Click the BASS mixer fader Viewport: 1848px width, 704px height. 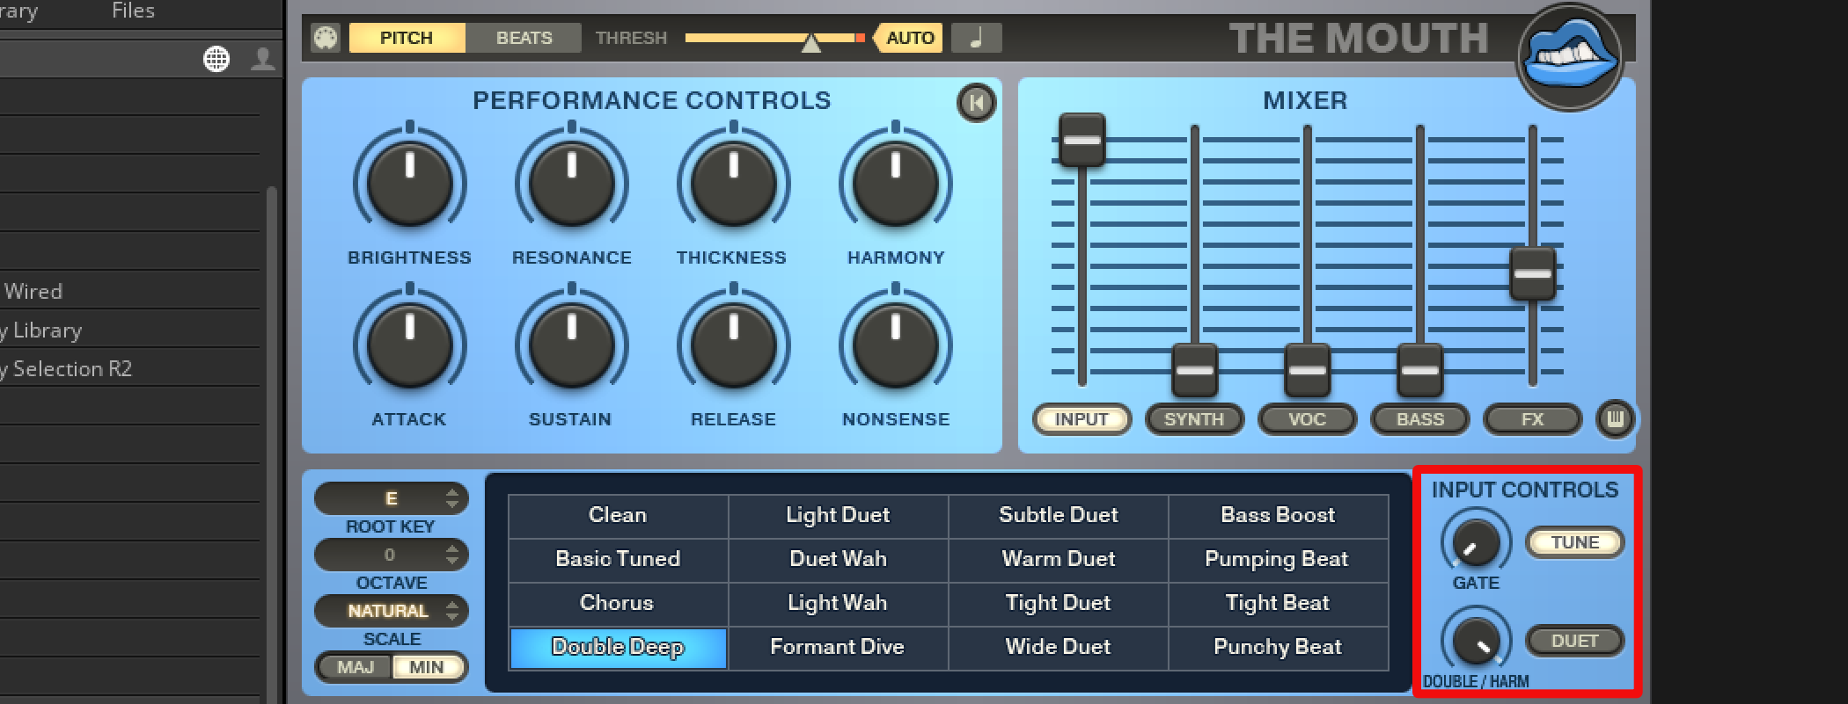tap(1419, 370)
